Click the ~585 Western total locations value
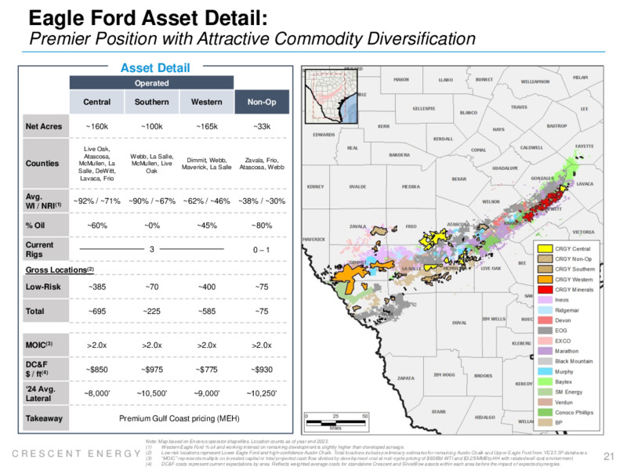The image size is (627, 470). click(x=207, y=311)
